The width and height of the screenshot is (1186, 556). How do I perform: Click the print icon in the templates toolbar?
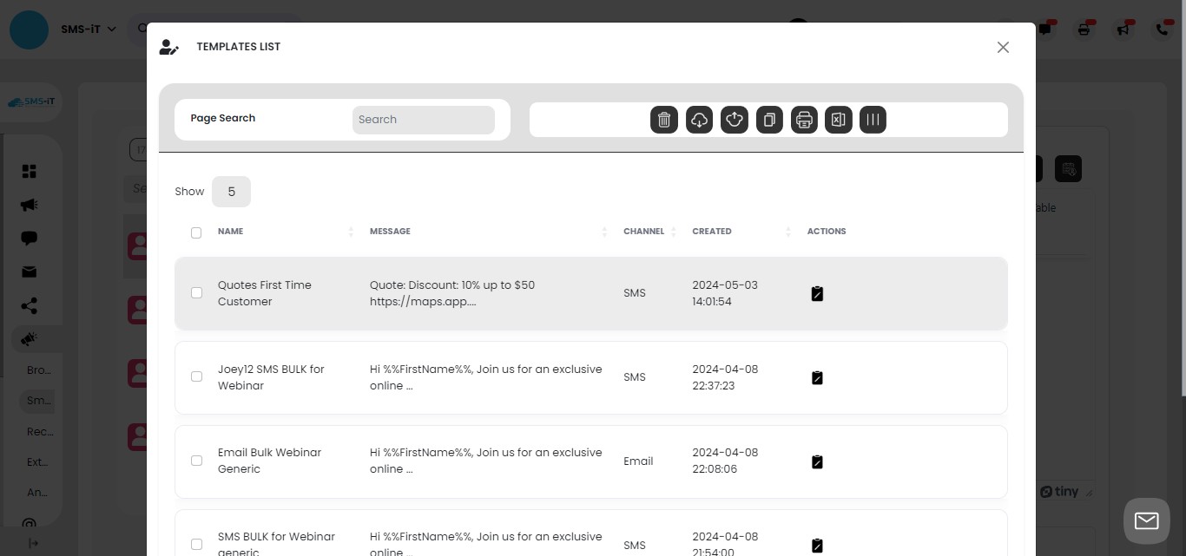point(804,120)
